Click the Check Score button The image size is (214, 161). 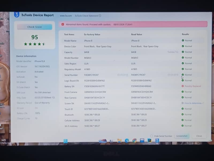(x=35, y=27)
